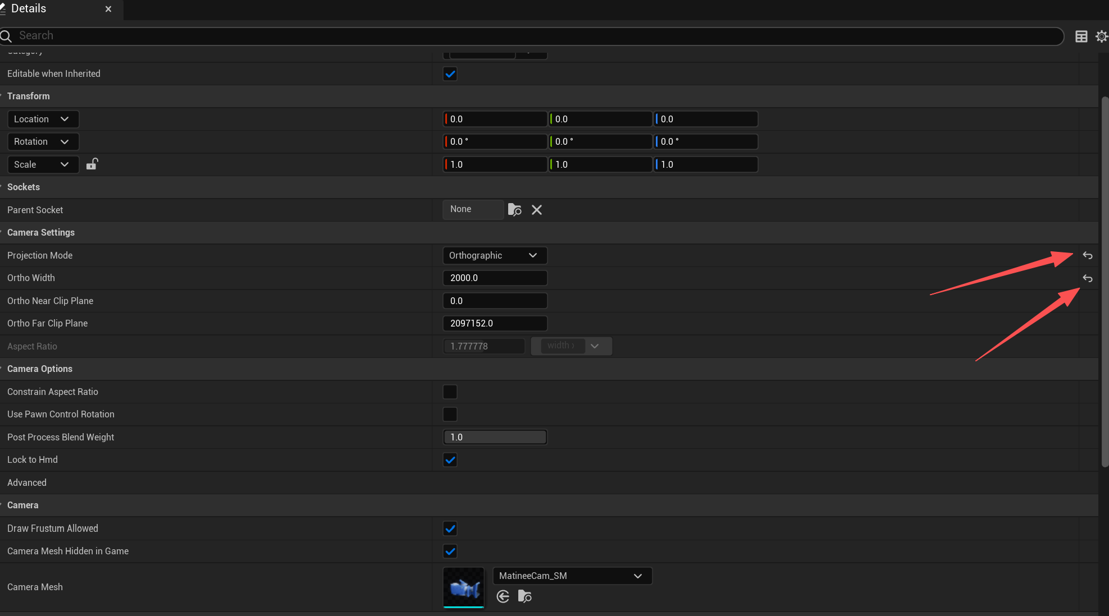The height and width of the screenshot is (616, 1109).
Task: Click the "Projection Mode" label
Action: click(x=40, y=255)
